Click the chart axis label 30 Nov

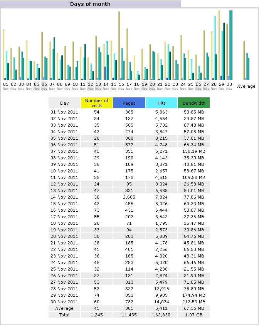(229, 86)
